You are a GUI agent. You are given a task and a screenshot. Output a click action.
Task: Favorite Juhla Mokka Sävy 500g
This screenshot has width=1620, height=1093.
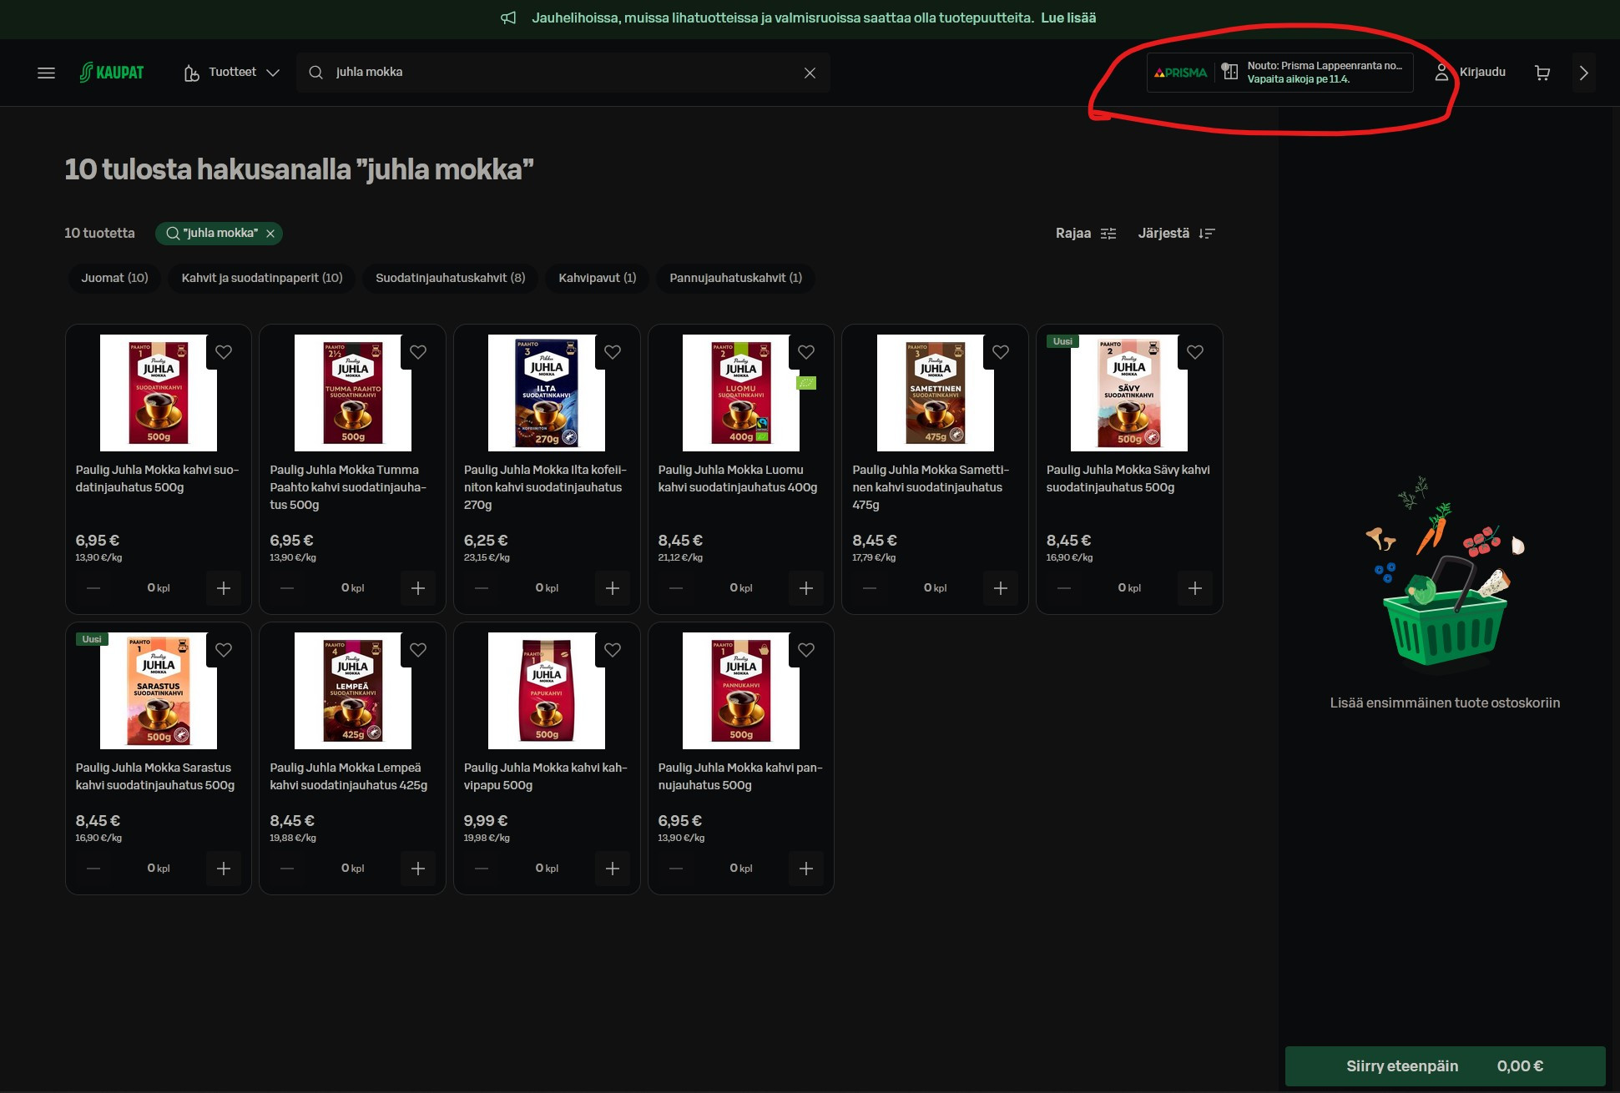(x=1195, y=352)
